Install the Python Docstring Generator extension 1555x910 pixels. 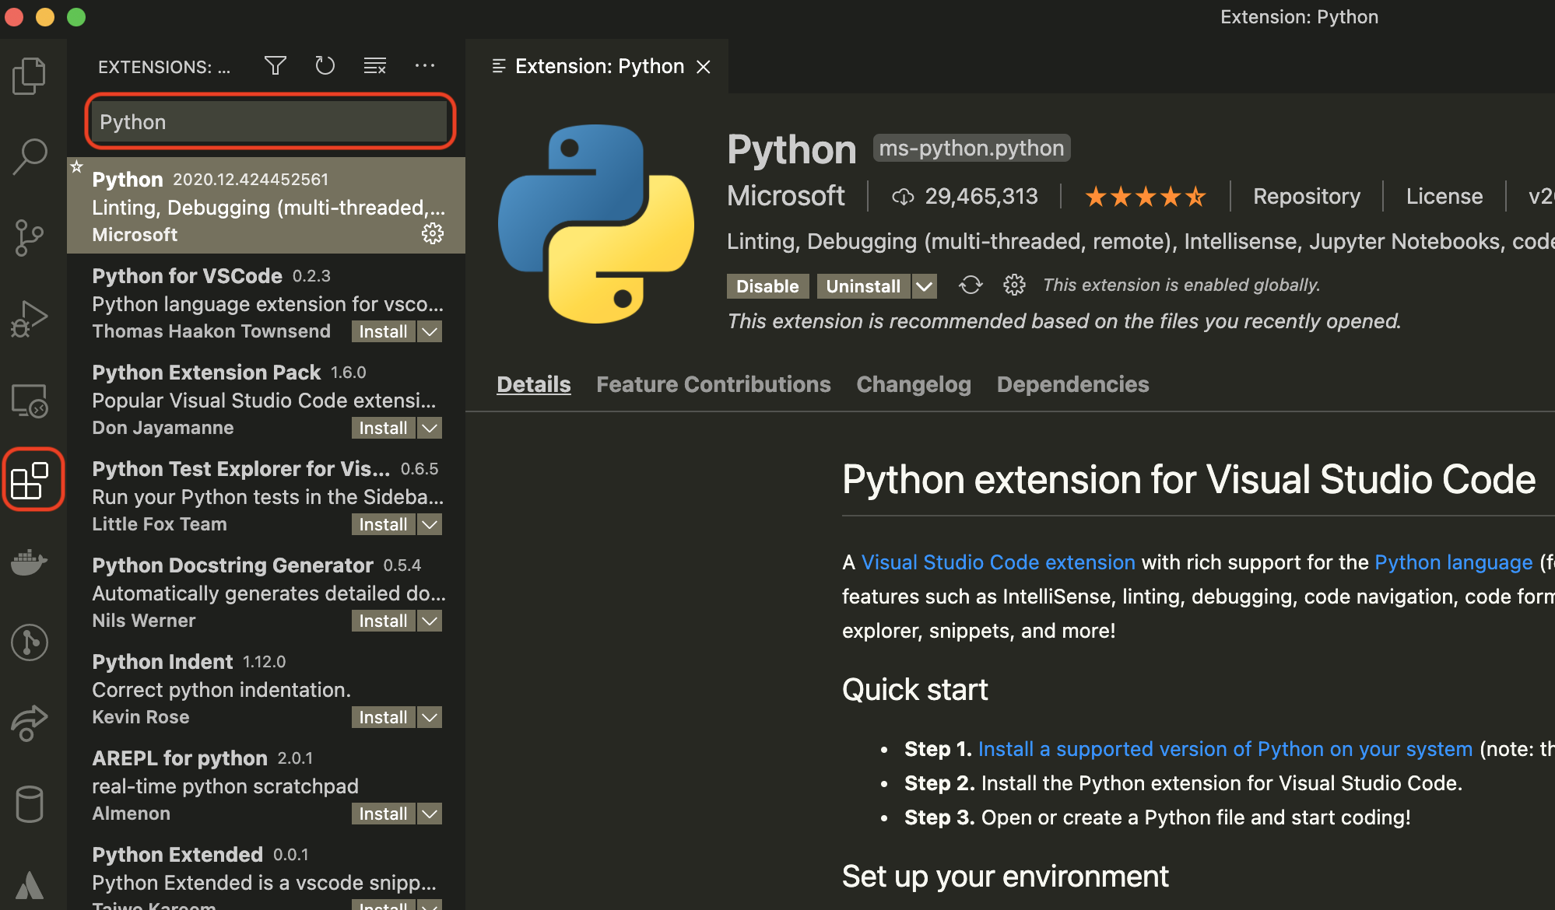pyautogui.click(x=383, y=621)
